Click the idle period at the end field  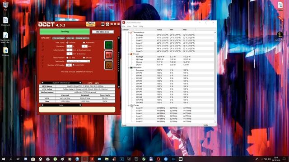69,54
